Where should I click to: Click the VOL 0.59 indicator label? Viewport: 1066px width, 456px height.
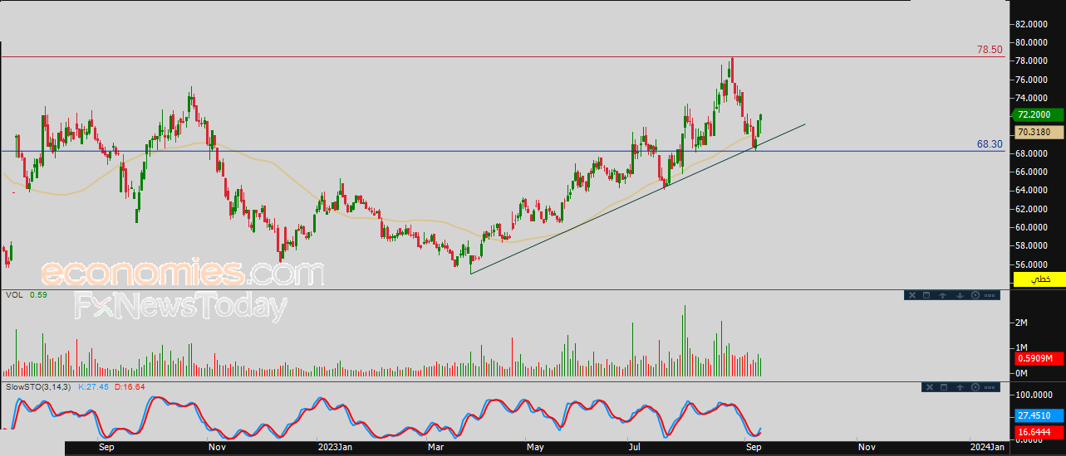(x=25, y=294)
